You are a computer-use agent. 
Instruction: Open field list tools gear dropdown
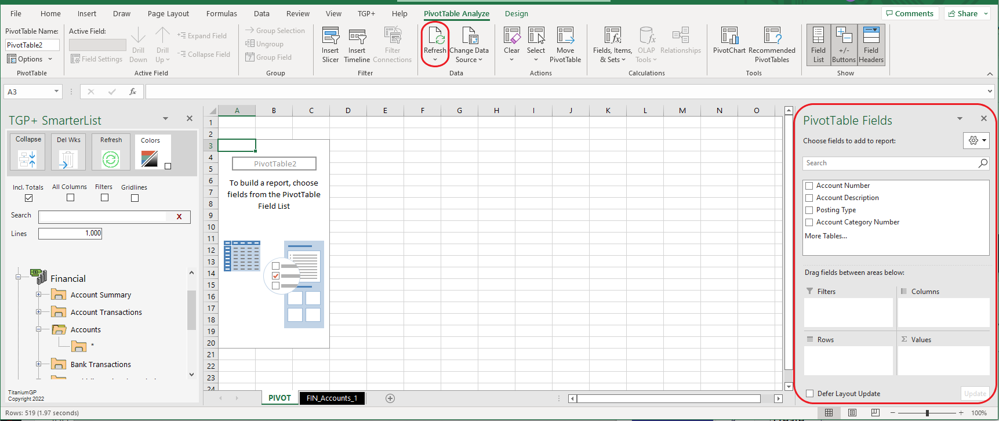pos(976,140)
